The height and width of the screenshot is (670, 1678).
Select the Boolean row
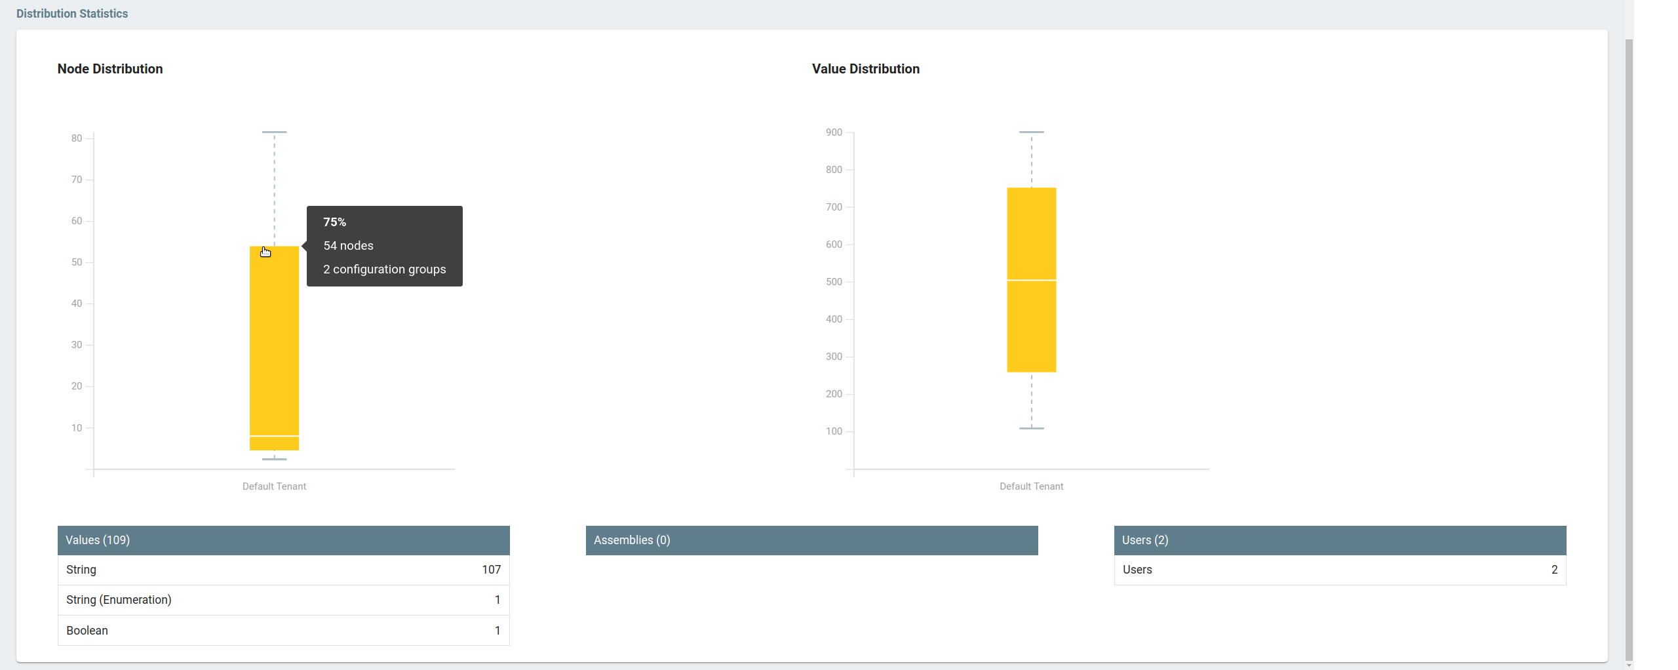point(283,629)
